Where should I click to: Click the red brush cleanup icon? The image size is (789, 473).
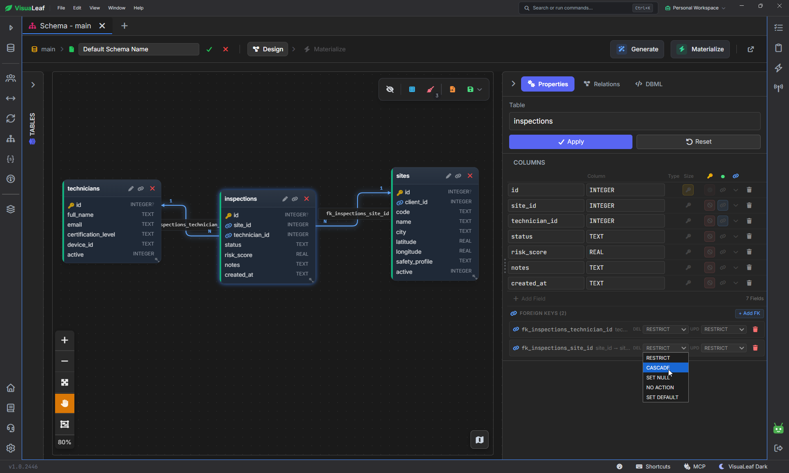tap(430, 89)
